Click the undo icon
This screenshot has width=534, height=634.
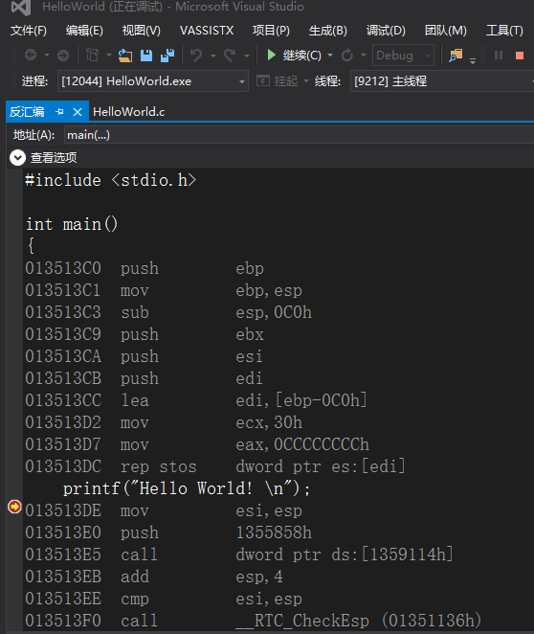(196, 55)
